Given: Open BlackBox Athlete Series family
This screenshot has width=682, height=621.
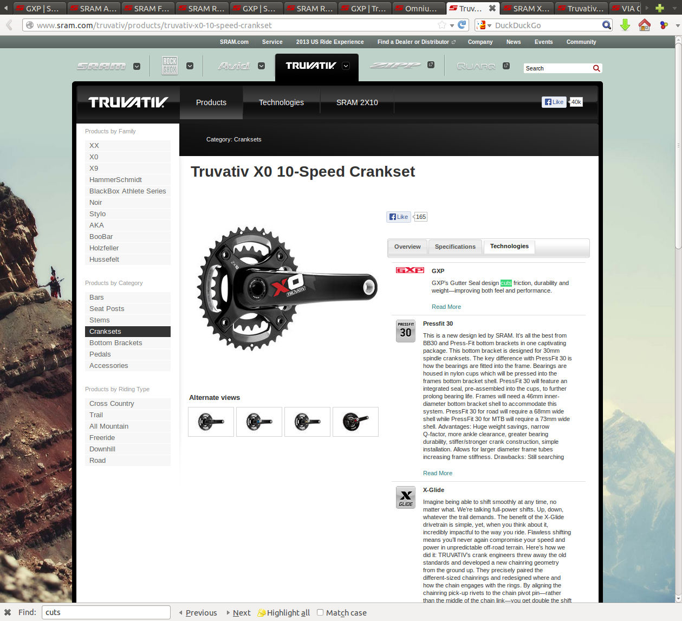Looking at the screenshot, I should [128, 191].
